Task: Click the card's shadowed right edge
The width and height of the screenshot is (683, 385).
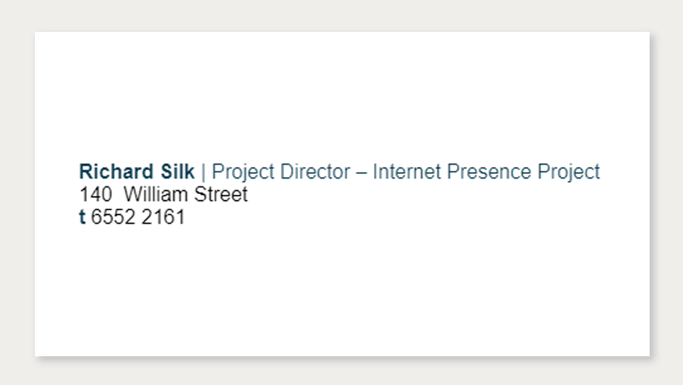Action: (x=650, y=194)
